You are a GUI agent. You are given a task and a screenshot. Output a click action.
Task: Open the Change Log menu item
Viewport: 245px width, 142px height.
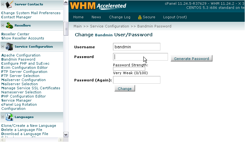(120, 17)
